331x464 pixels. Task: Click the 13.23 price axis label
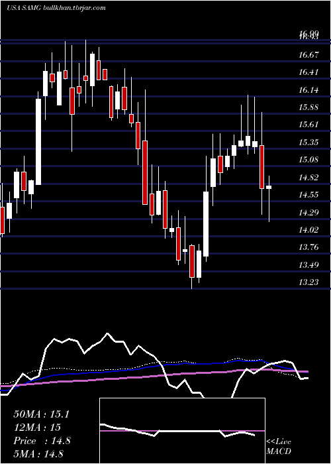pos(309,282)
